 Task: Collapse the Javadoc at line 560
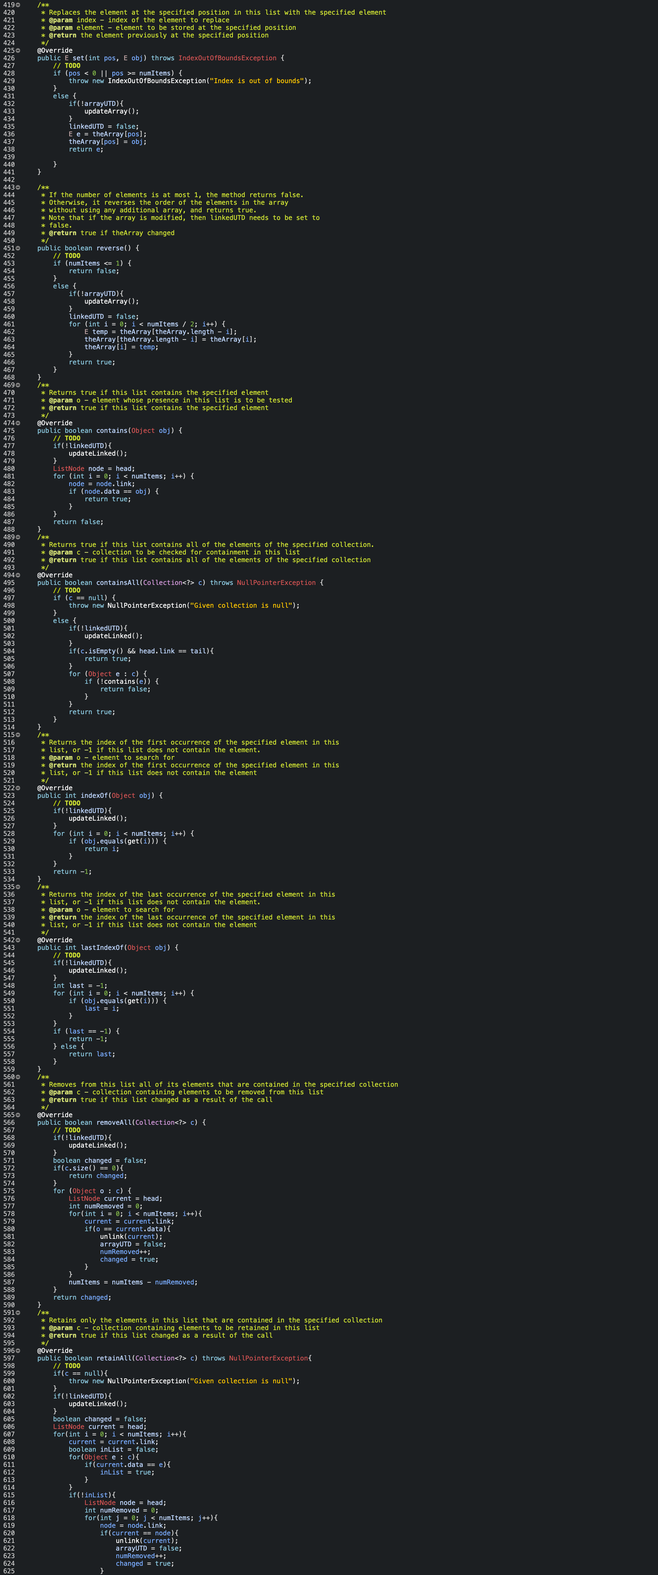[x=18, y=1077]
